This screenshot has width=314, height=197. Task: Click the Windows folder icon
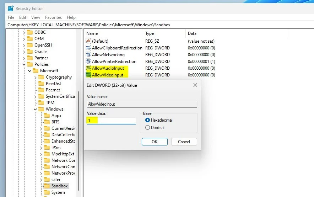tap(41, 109)
